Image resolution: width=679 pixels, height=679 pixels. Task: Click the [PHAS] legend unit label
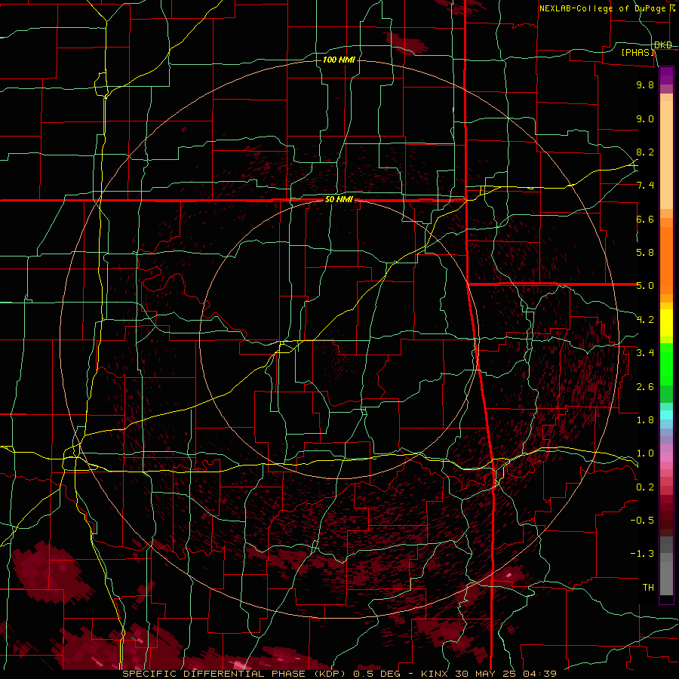[x=638, y=52]
